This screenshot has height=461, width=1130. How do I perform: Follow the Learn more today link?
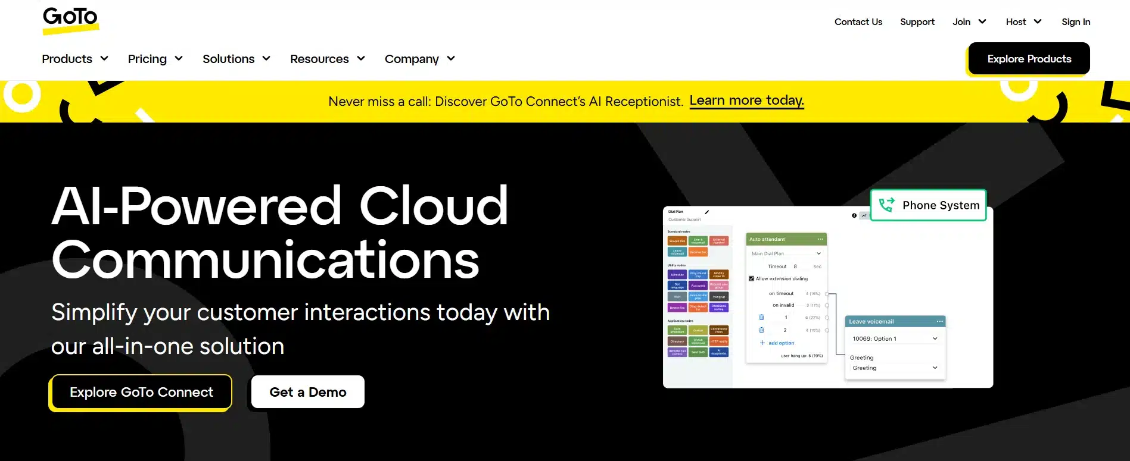coord(747,101)
